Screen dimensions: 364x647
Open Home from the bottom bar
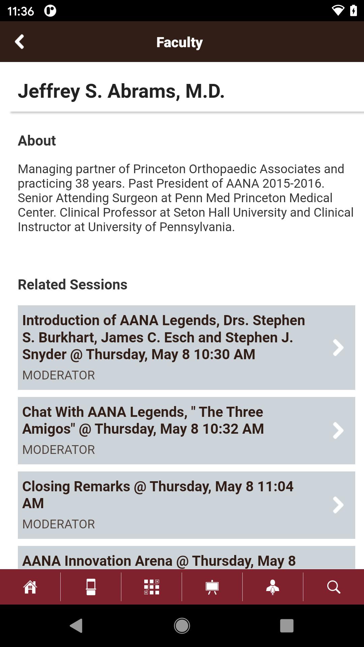tap(30, 587)
